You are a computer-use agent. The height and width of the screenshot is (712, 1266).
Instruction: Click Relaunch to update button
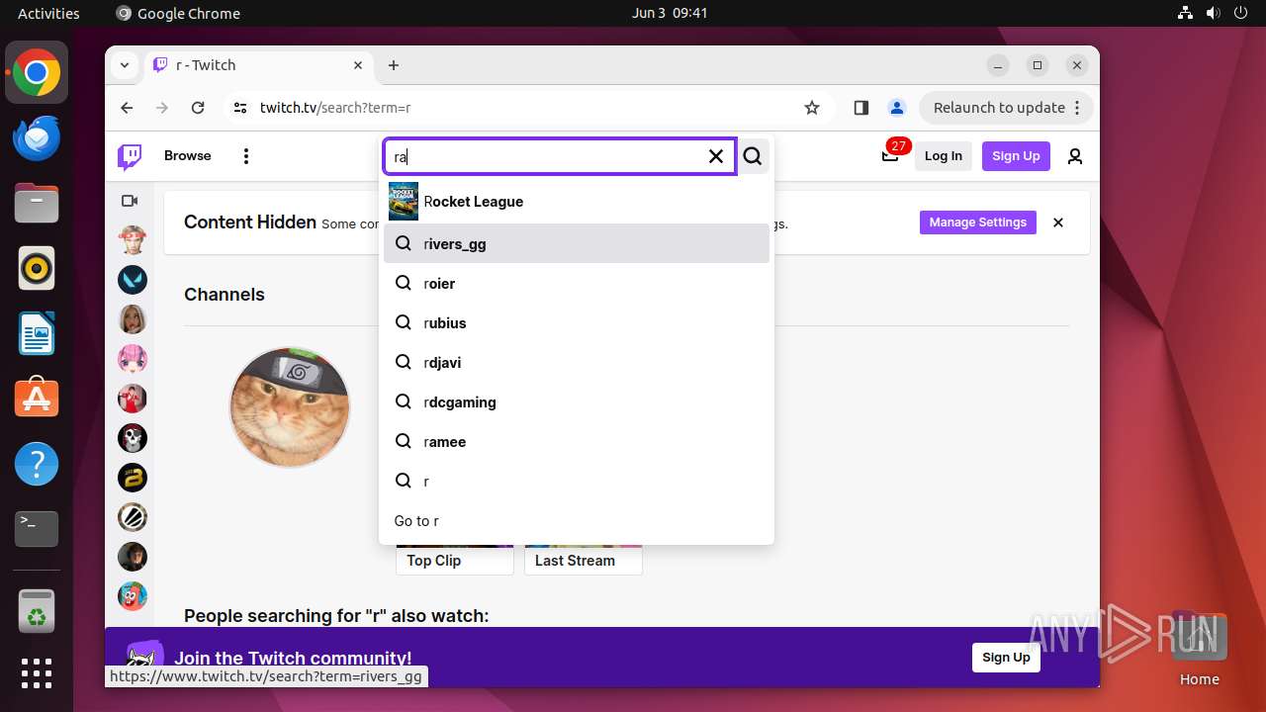tap(1007, 108)
